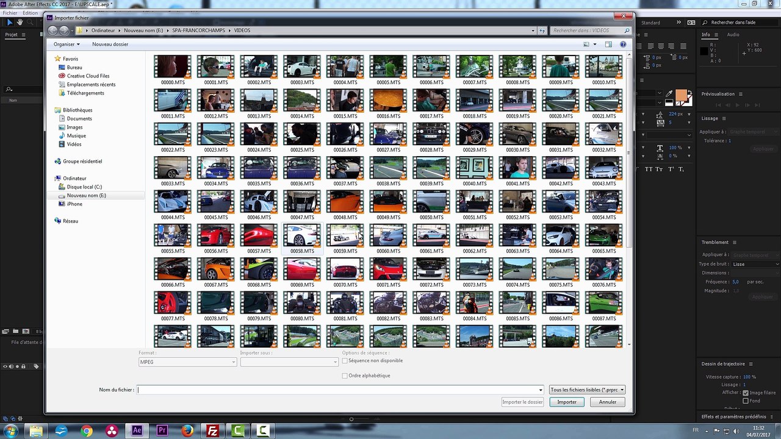Click the Importer le dossier button
The image size is (781, 439).
tap(522, 402)
